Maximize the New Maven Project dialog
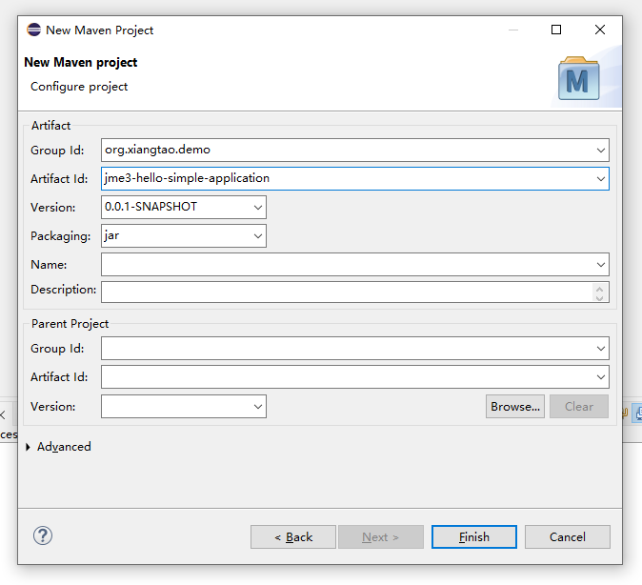Viewport: 642px width, 585px height. point(556,30)
